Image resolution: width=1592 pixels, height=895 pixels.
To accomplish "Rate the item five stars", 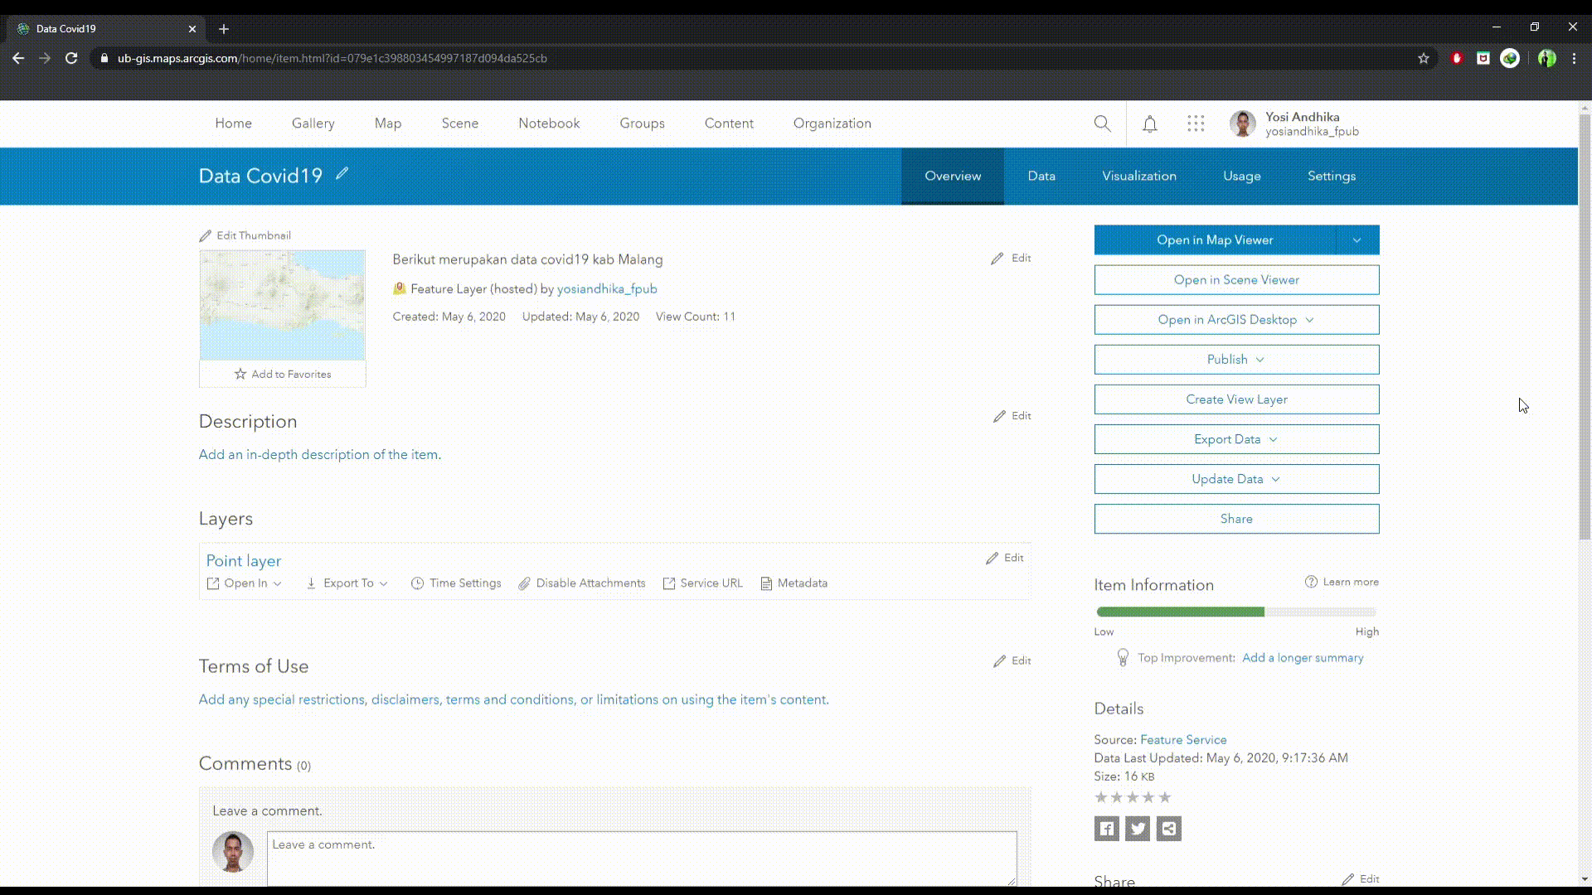I will coord(1165,797).
